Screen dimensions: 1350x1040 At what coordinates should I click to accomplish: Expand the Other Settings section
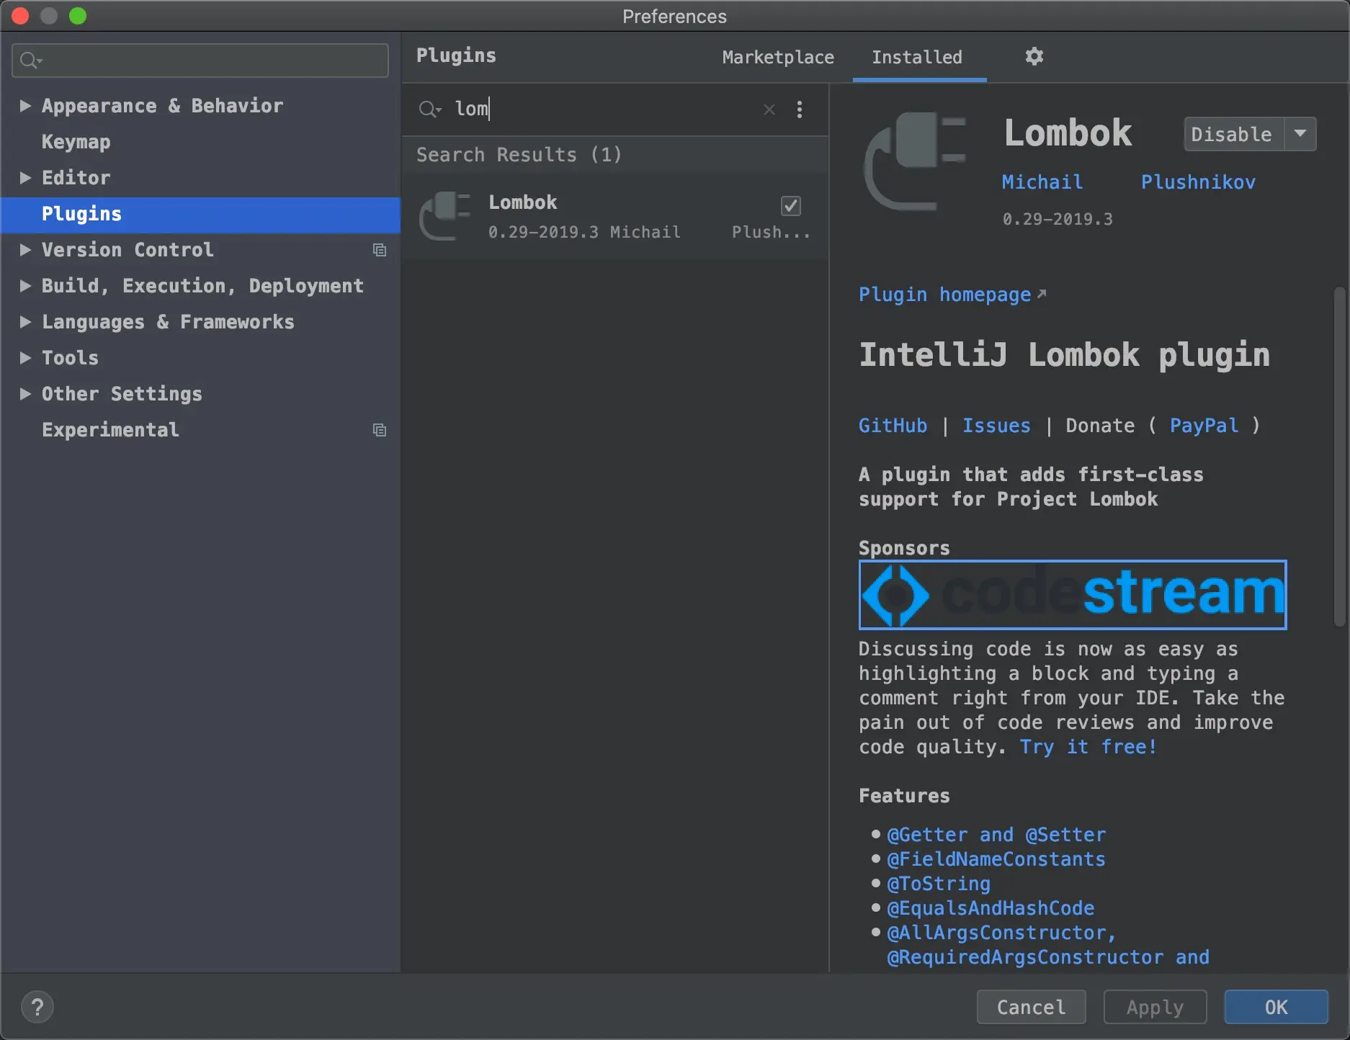coord(25,394)
